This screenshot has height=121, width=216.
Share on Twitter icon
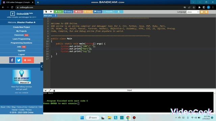click(19, 60)
